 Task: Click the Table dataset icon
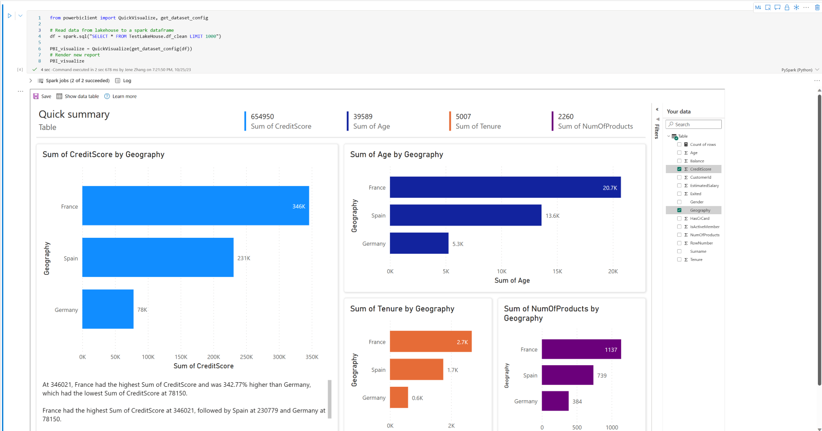[675, 137]
